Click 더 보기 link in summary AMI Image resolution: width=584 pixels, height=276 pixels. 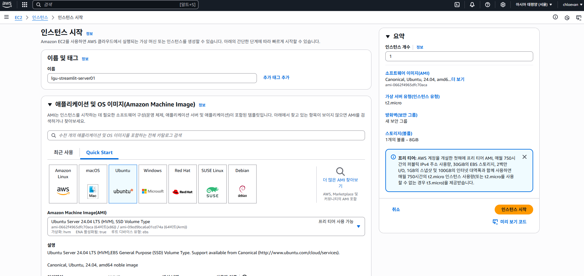click(x=458, y=79)
